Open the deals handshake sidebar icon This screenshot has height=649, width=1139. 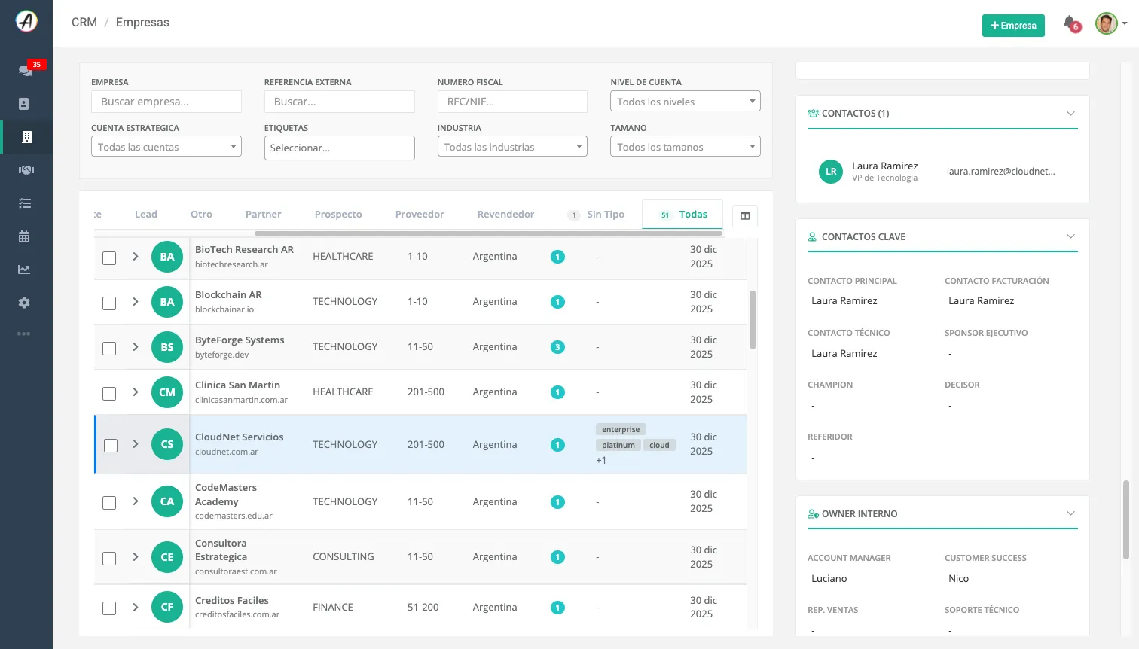(x=26, y=170)
